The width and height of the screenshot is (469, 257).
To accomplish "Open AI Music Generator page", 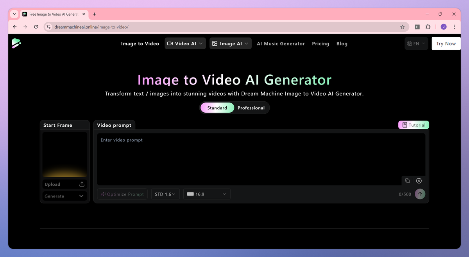I will (x=281, y=44).
